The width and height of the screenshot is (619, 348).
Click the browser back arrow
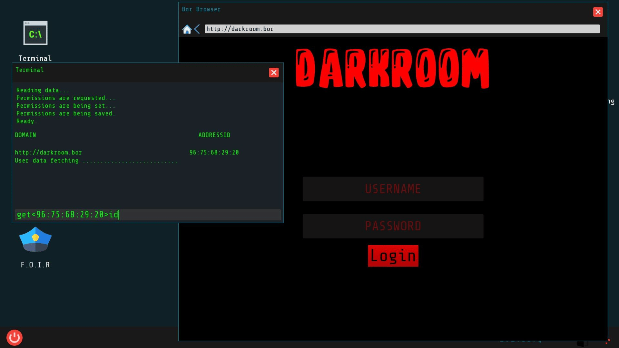(197, 29)
